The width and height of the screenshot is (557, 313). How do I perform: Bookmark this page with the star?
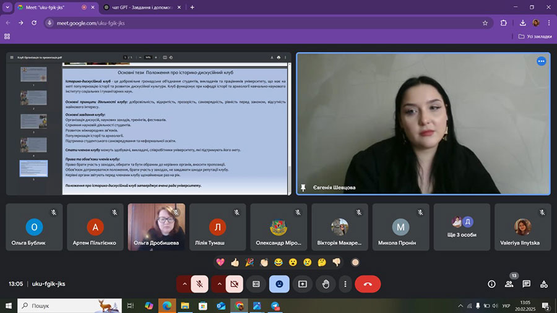tap(485, 23)
